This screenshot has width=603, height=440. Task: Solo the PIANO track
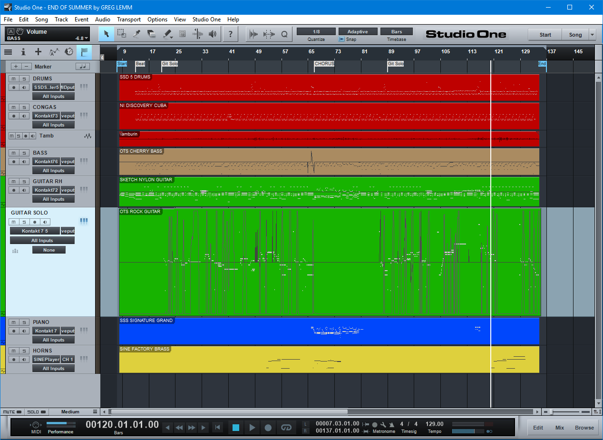24,322
